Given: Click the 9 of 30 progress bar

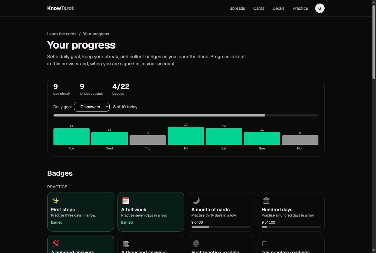Looking at the screenshot, I should click(221, 227).
